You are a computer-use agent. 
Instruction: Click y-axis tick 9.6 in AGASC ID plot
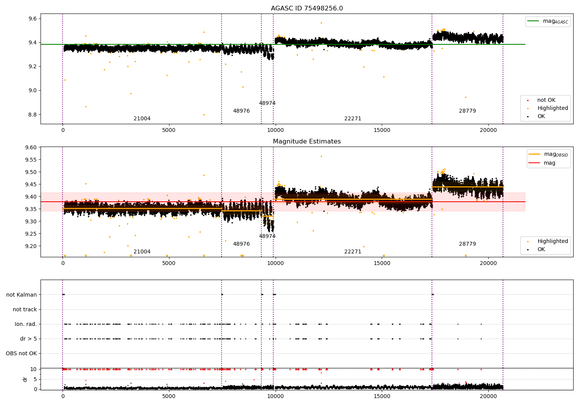[x=33, y=19]
